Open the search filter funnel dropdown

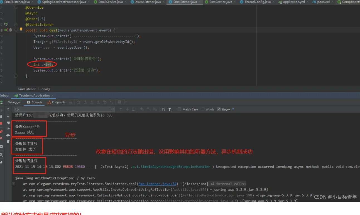(x=170, y=110)
